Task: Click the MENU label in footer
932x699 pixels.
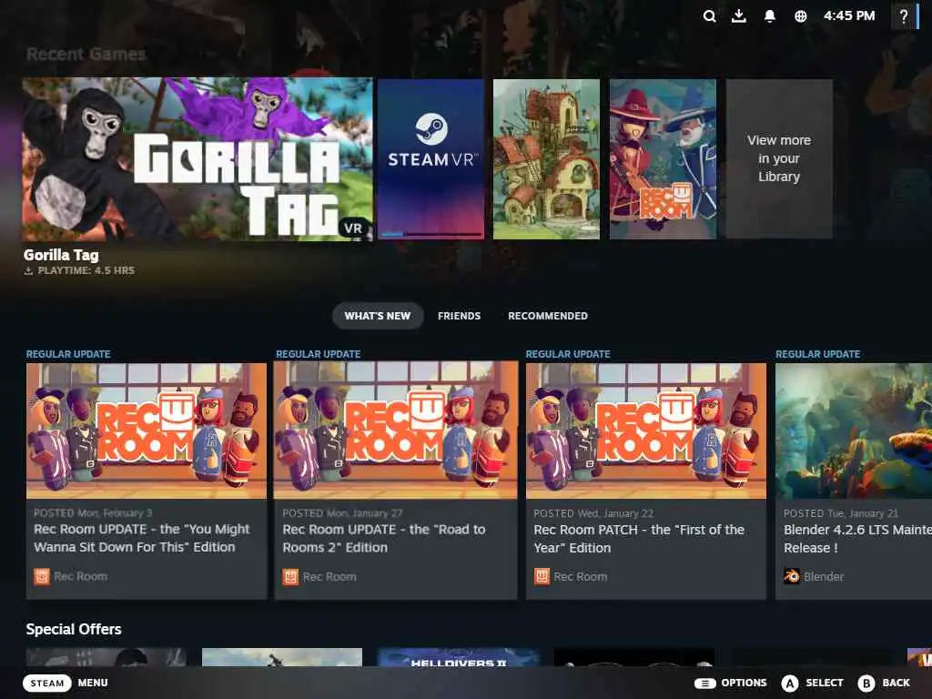Action: pos(93,683)
